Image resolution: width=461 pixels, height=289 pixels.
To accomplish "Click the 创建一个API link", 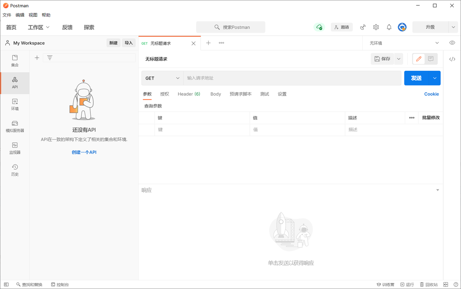I will click(84, 152).
